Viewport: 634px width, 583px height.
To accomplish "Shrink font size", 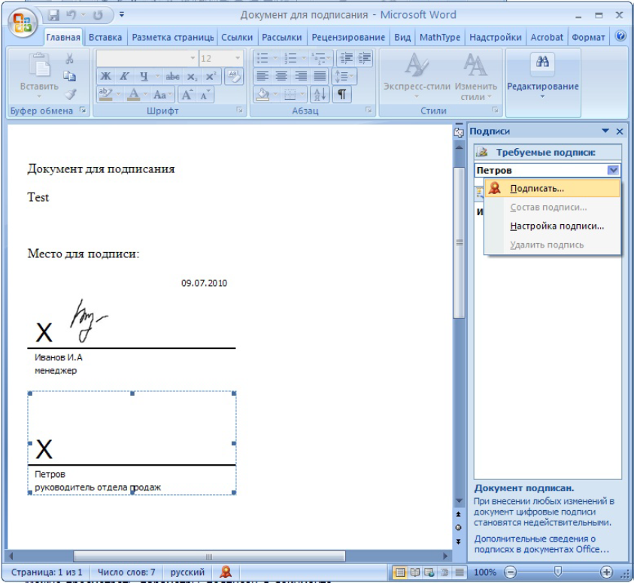I will [x=205, y=94].
